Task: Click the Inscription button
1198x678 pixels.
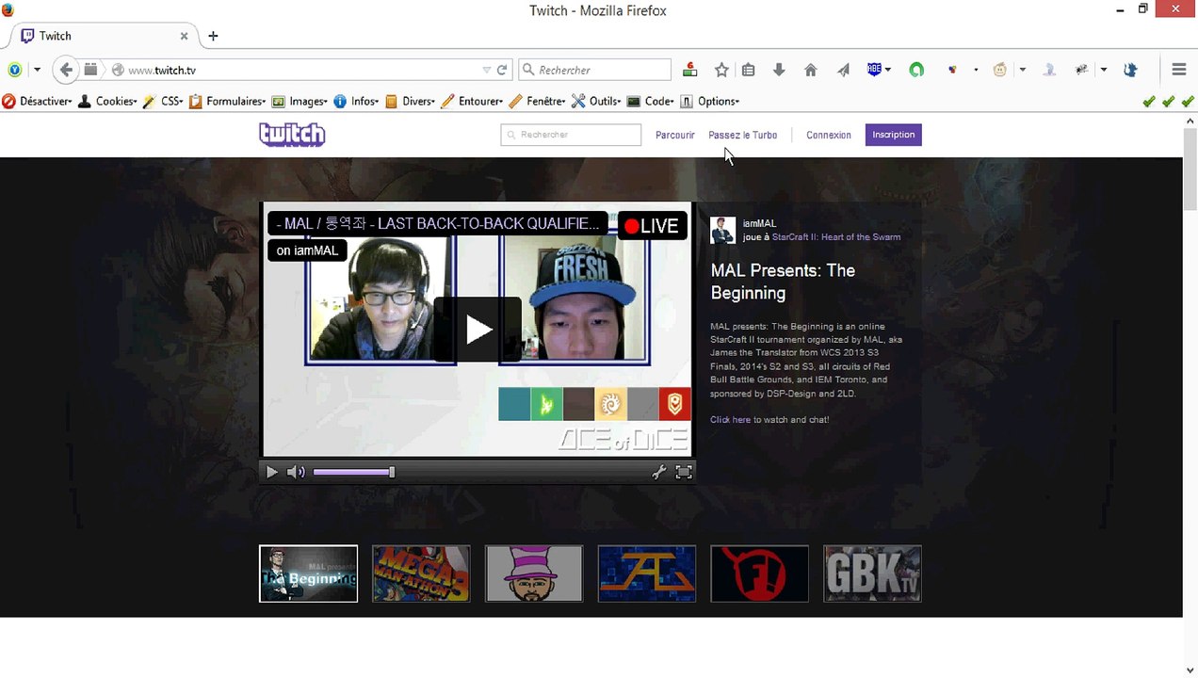Action: pyautogui.click(x=893, y=135)
